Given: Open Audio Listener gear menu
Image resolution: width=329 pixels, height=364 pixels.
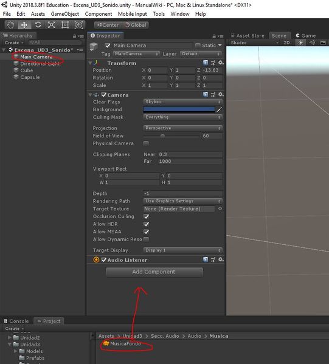Looking at the screenshot, I should coord(221,259).
